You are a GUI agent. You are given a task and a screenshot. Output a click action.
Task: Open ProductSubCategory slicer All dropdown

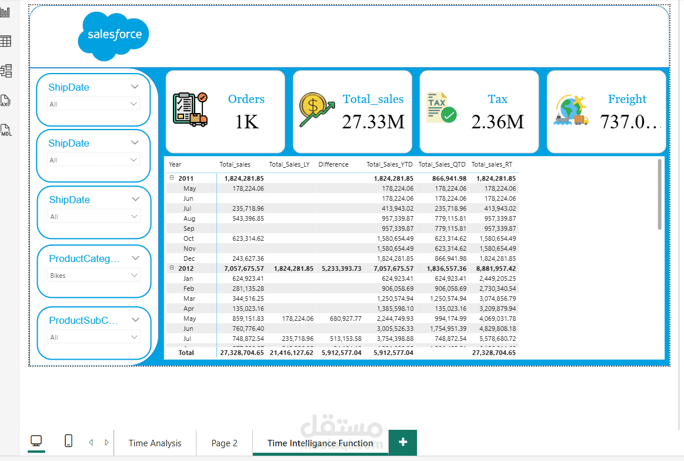pos(94,337)
